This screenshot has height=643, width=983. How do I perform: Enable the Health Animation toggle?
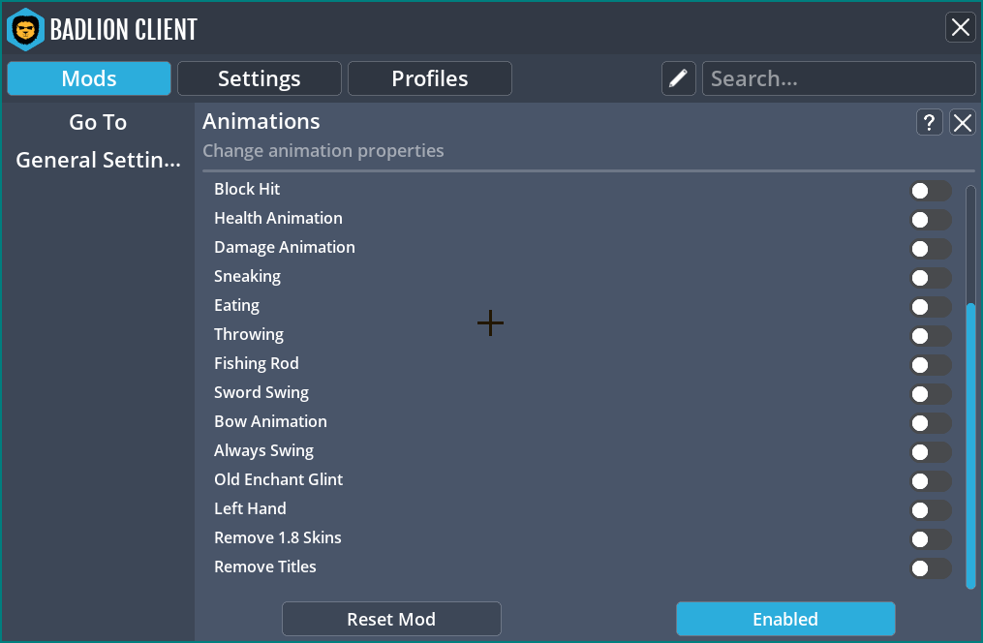pos(930,220)
